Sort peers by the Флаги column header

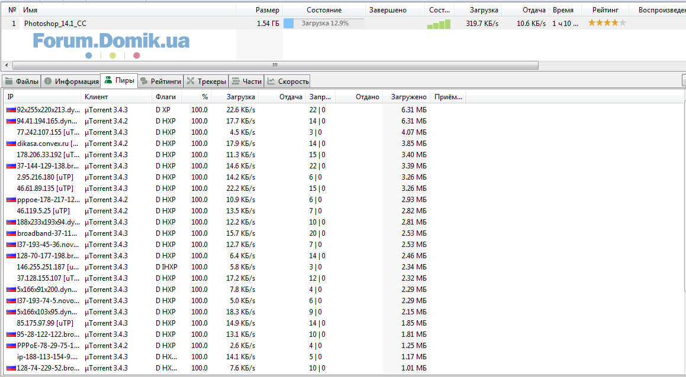coord(167,97)
